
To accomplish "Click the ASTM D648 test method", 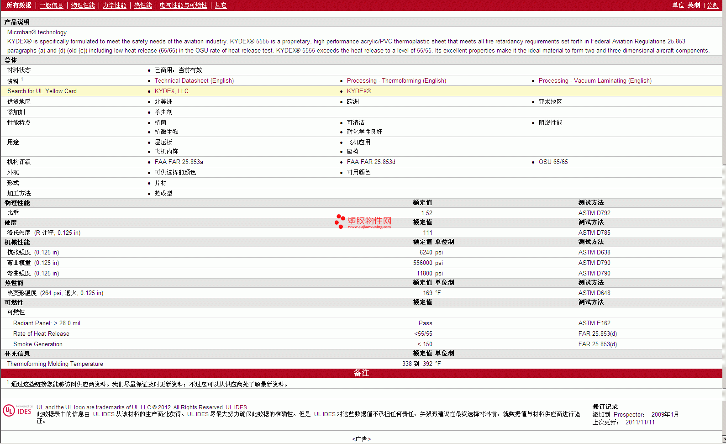I will tap(594, 293).
